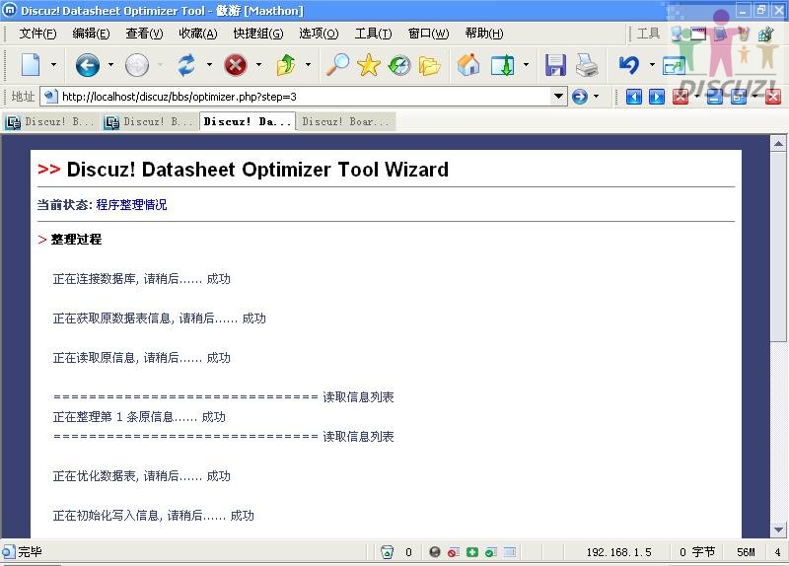Open the 文件(F) menu

tap(37, 34)
